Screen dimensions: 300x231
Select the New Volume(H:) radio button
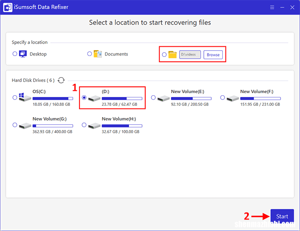click(x=84, y=125)
